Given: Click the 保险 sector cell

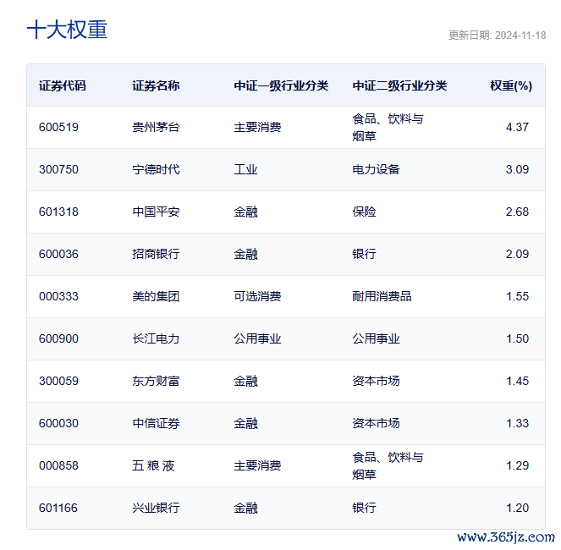Looking at the screenshot, I should pos(364,212).
